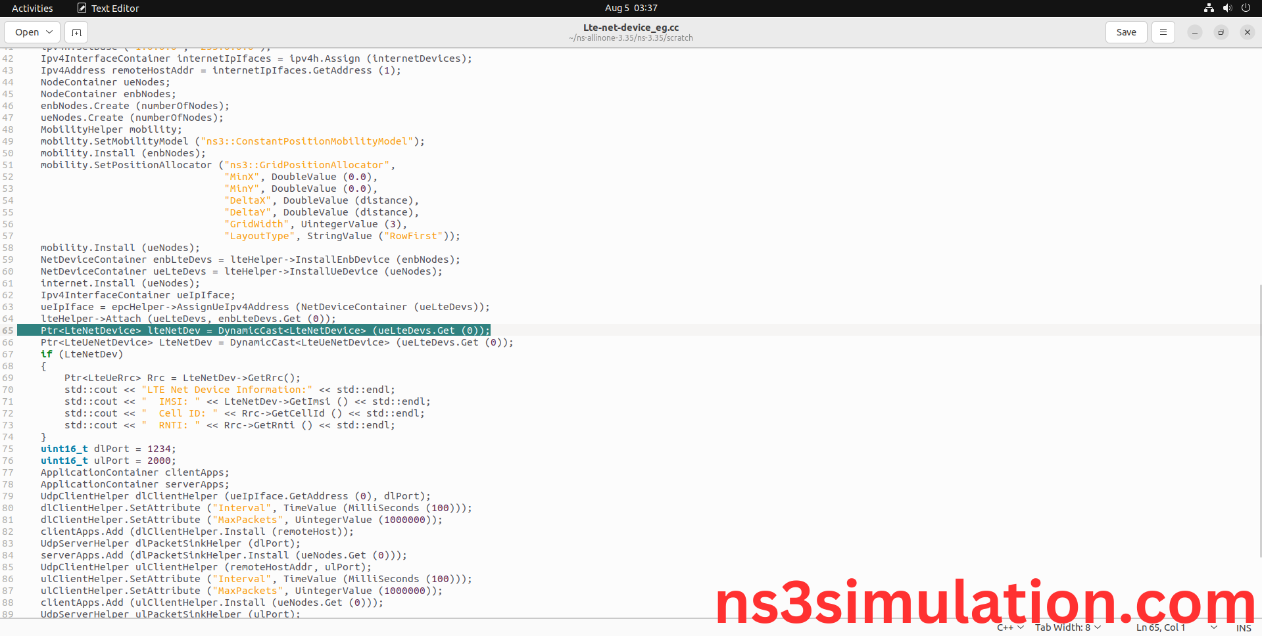This screenshot has height=636, width=1262.
Task: Save the current file
Action: [1126, 32]
